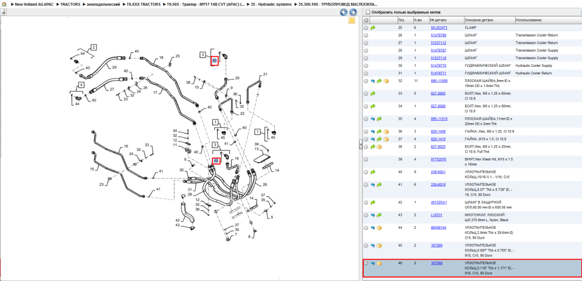Click the blue arrow icon for part 895-11010

tap(373, 119)
